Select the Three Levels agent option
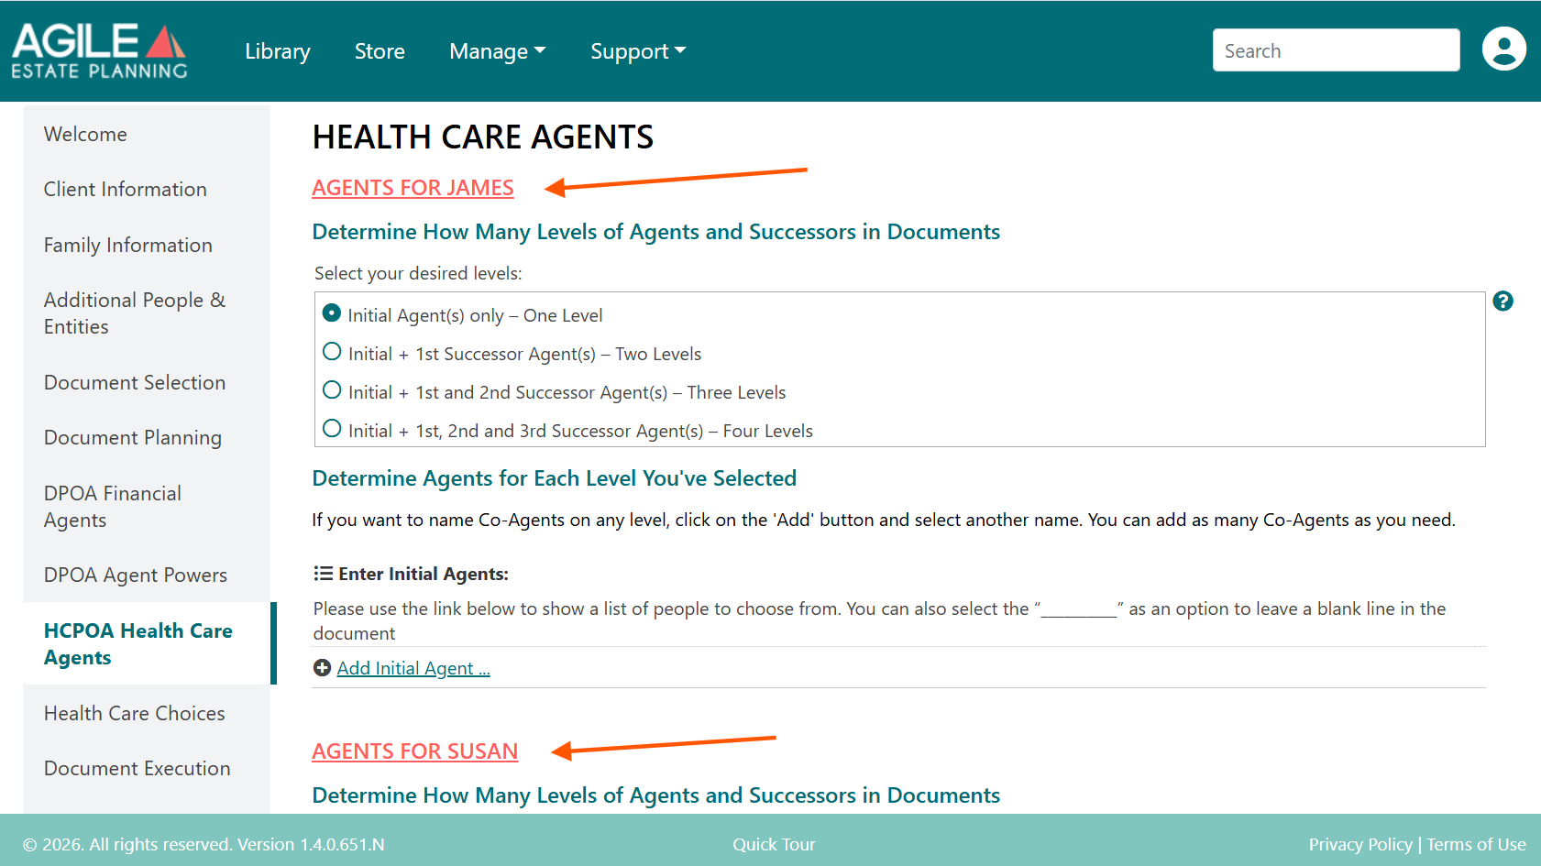Screen dimensions: 1541x866 pyautogui.click(x=332, y=390)
